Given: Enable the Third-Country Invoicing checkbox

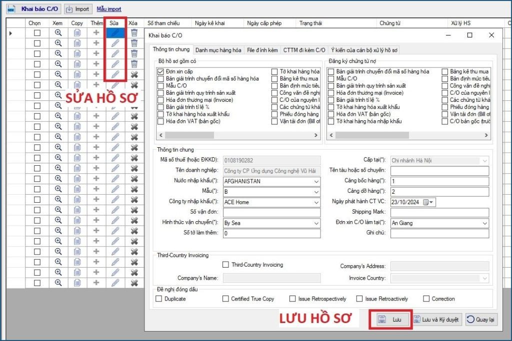Looking at the screenshot, I should (225, 265).
